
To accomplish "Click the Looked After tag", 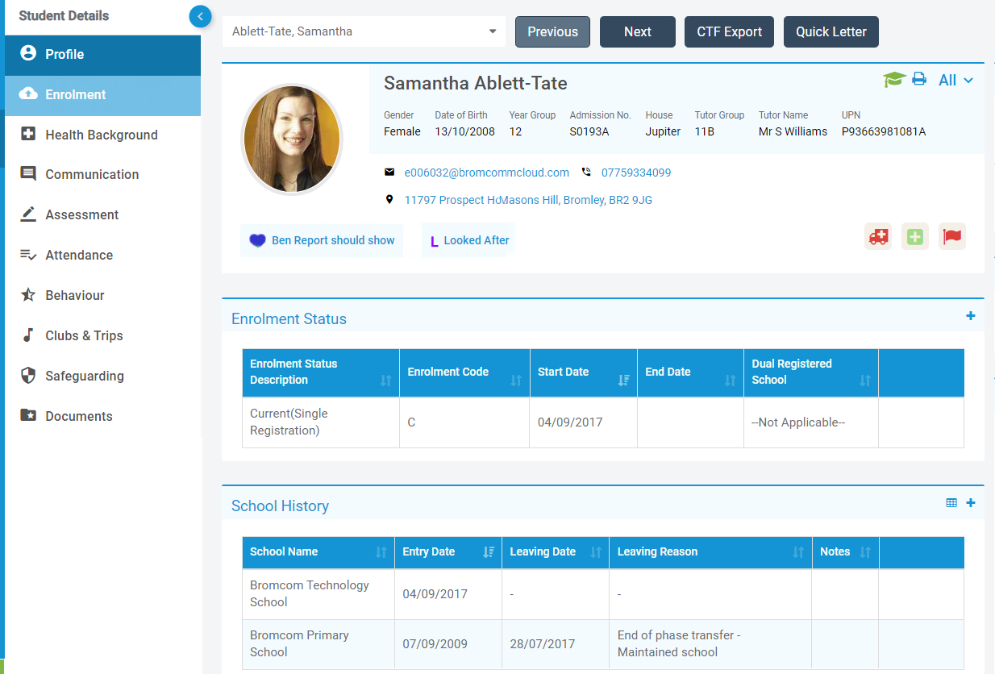I will coord(468,240).
